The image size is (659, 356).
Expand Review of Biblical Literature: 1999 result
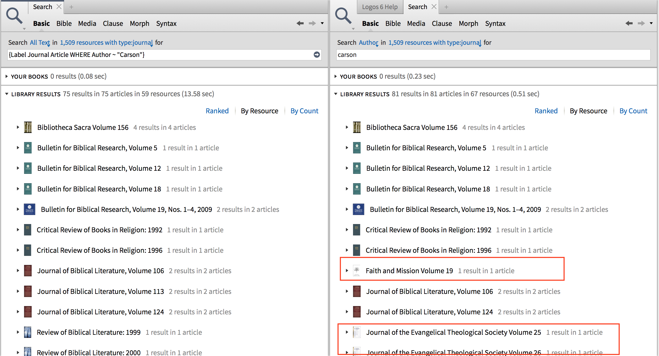tap(18, 332)
